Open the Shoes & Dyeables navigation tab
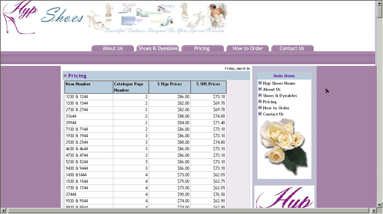 158,48
